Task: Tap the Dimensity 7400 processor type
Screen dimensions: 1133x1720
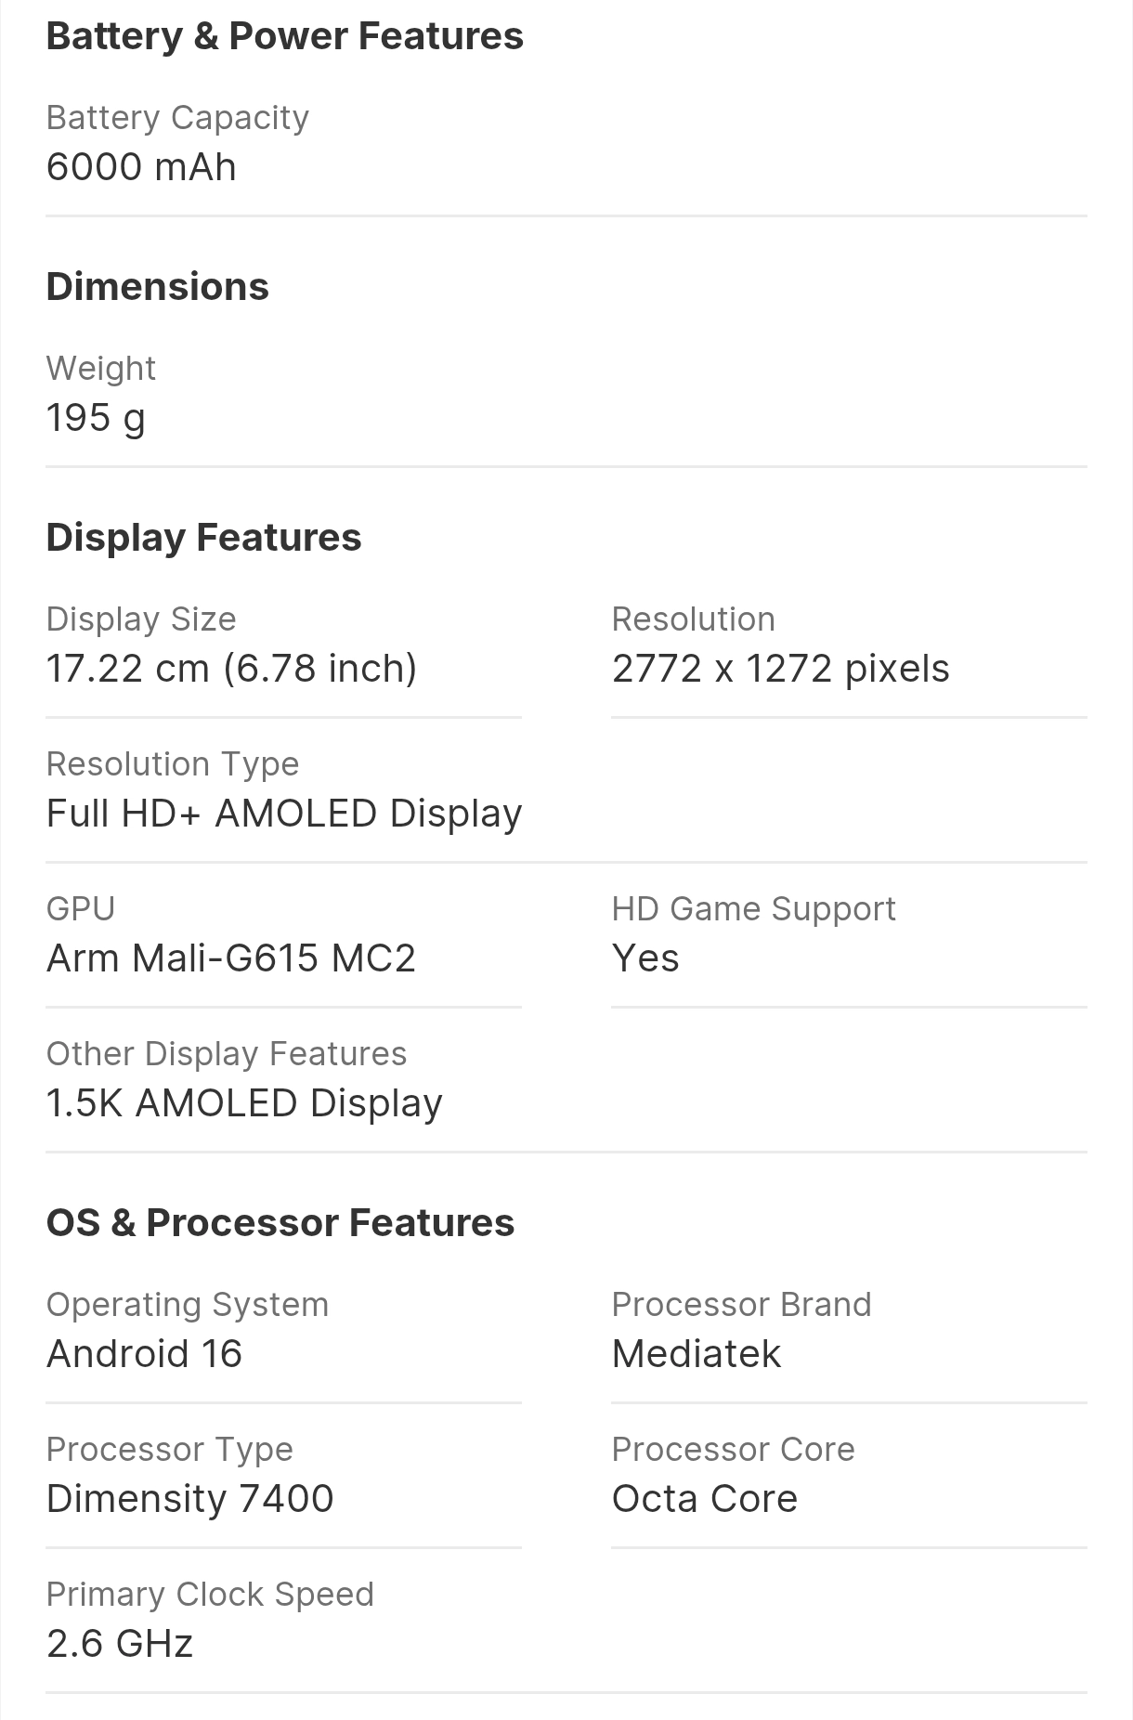Action: point(190,1499)
